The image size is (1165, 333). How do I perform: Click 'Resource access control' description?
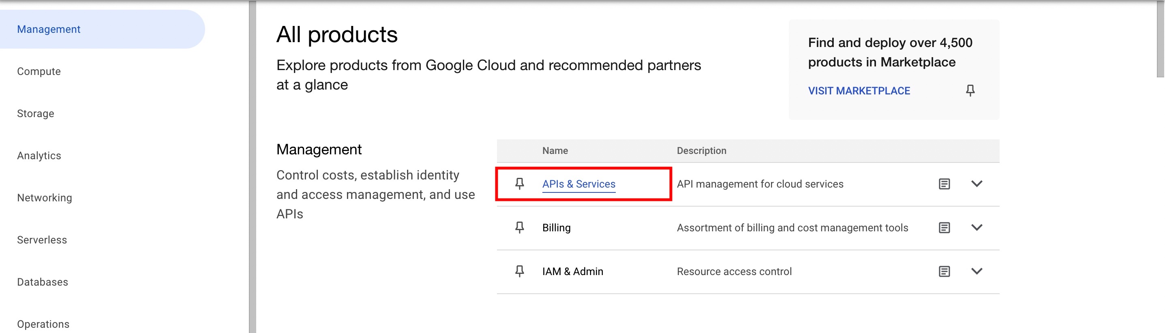click(x=734, y=271)
